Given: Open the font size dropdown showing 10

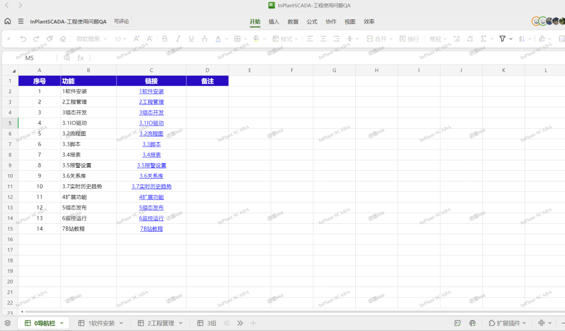Looking at the screenshot, I should [120, 39].
